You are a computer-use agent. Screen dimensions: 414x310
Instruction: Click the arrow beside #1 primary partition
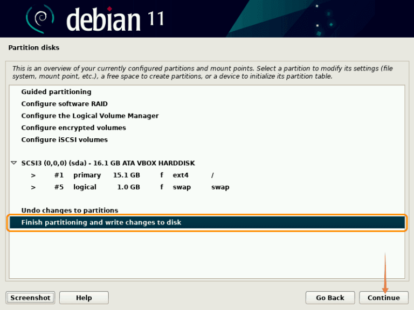pyautogui.click(x=33, y=175)
